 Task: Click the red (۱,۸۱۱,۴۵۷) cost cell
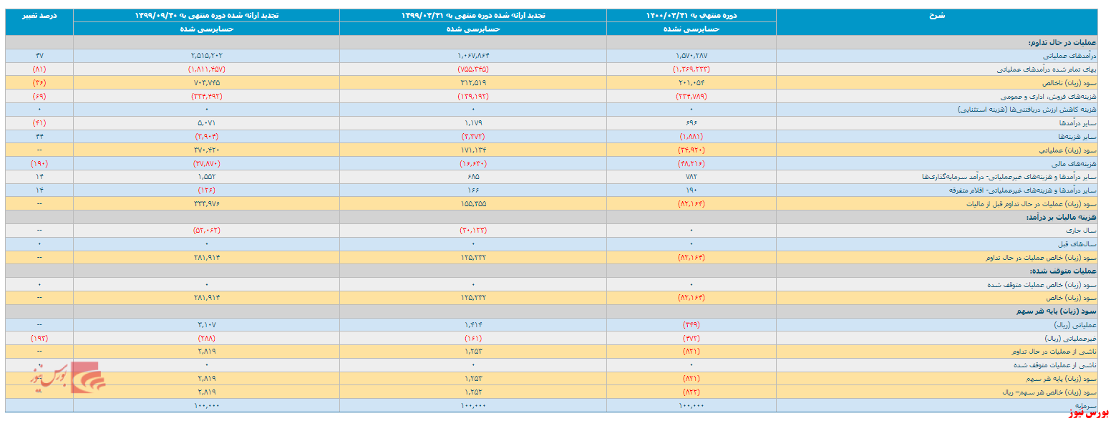point(206,69)
